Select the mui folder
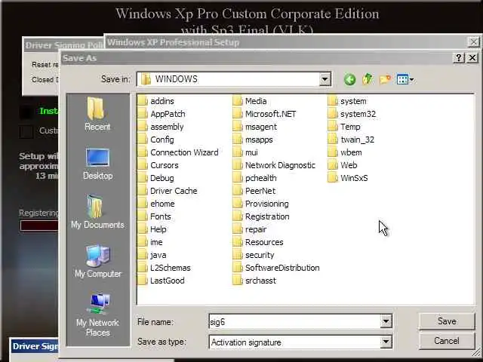 pos(245,152)
